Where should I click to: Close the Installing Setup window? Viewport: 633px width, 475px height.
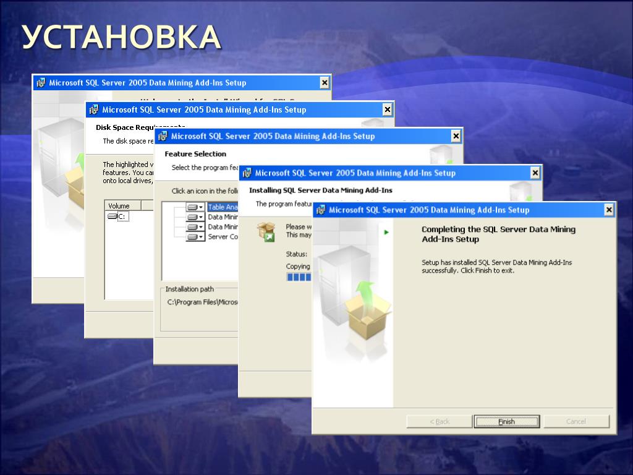535,173
